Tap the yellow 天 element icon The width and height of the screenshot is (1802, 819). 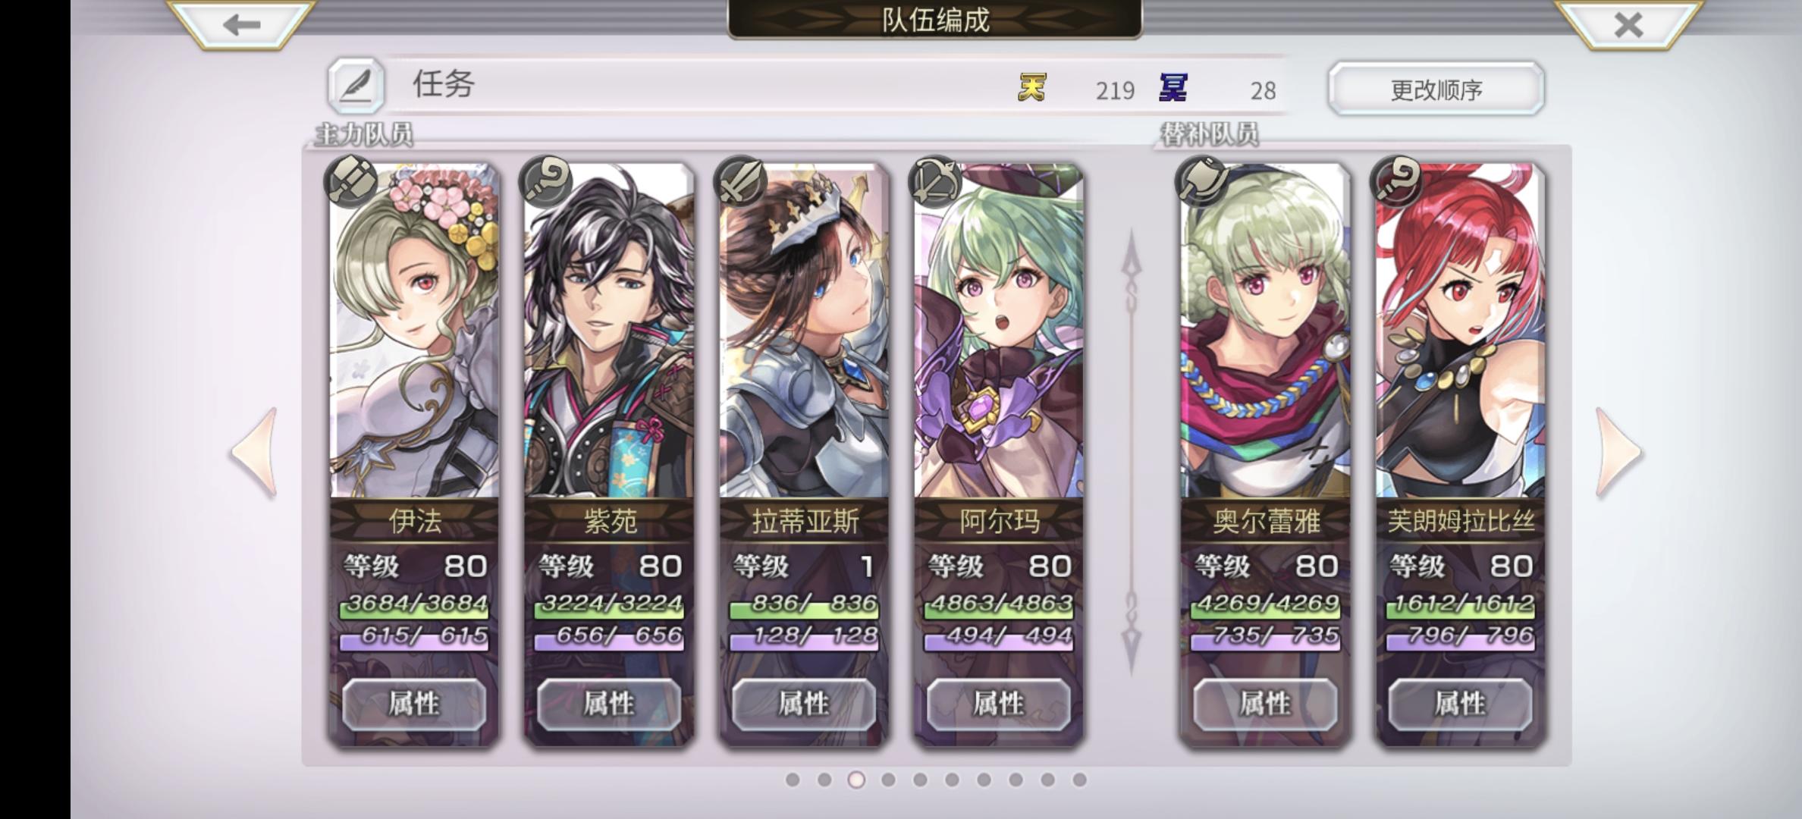click(1031, 88)
